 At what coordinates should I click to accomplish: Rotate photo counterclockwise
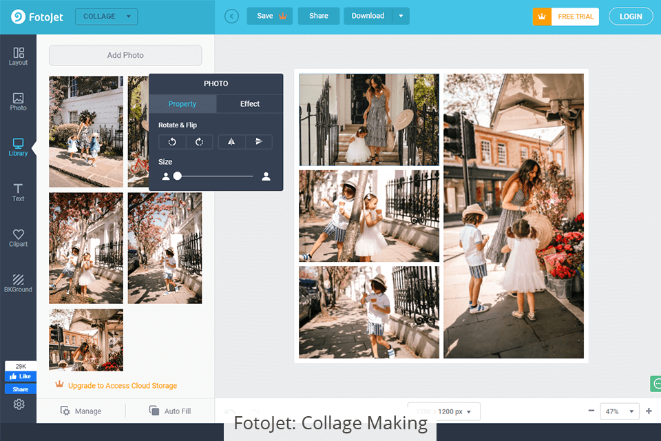[x=172, y=142]
